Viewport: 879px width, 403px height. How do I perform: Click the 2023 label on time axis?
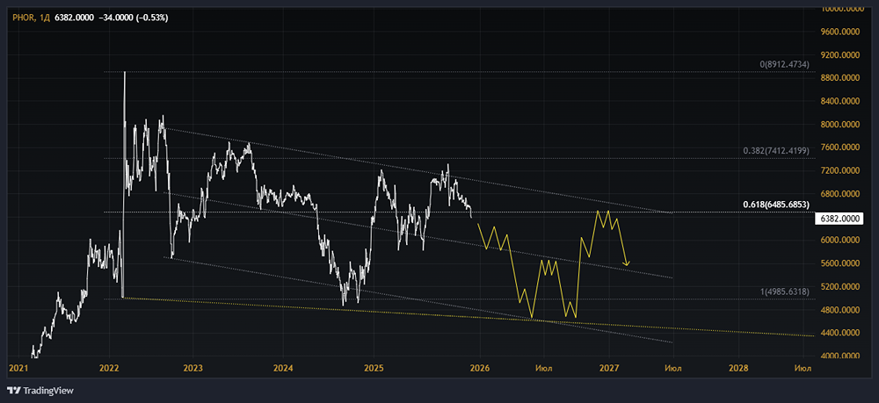[x=193, y=368]
